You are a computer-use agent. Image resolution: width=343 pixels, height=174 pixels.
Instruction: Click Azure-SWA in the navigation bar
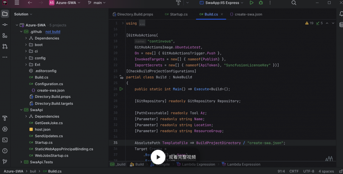[13, 171]
